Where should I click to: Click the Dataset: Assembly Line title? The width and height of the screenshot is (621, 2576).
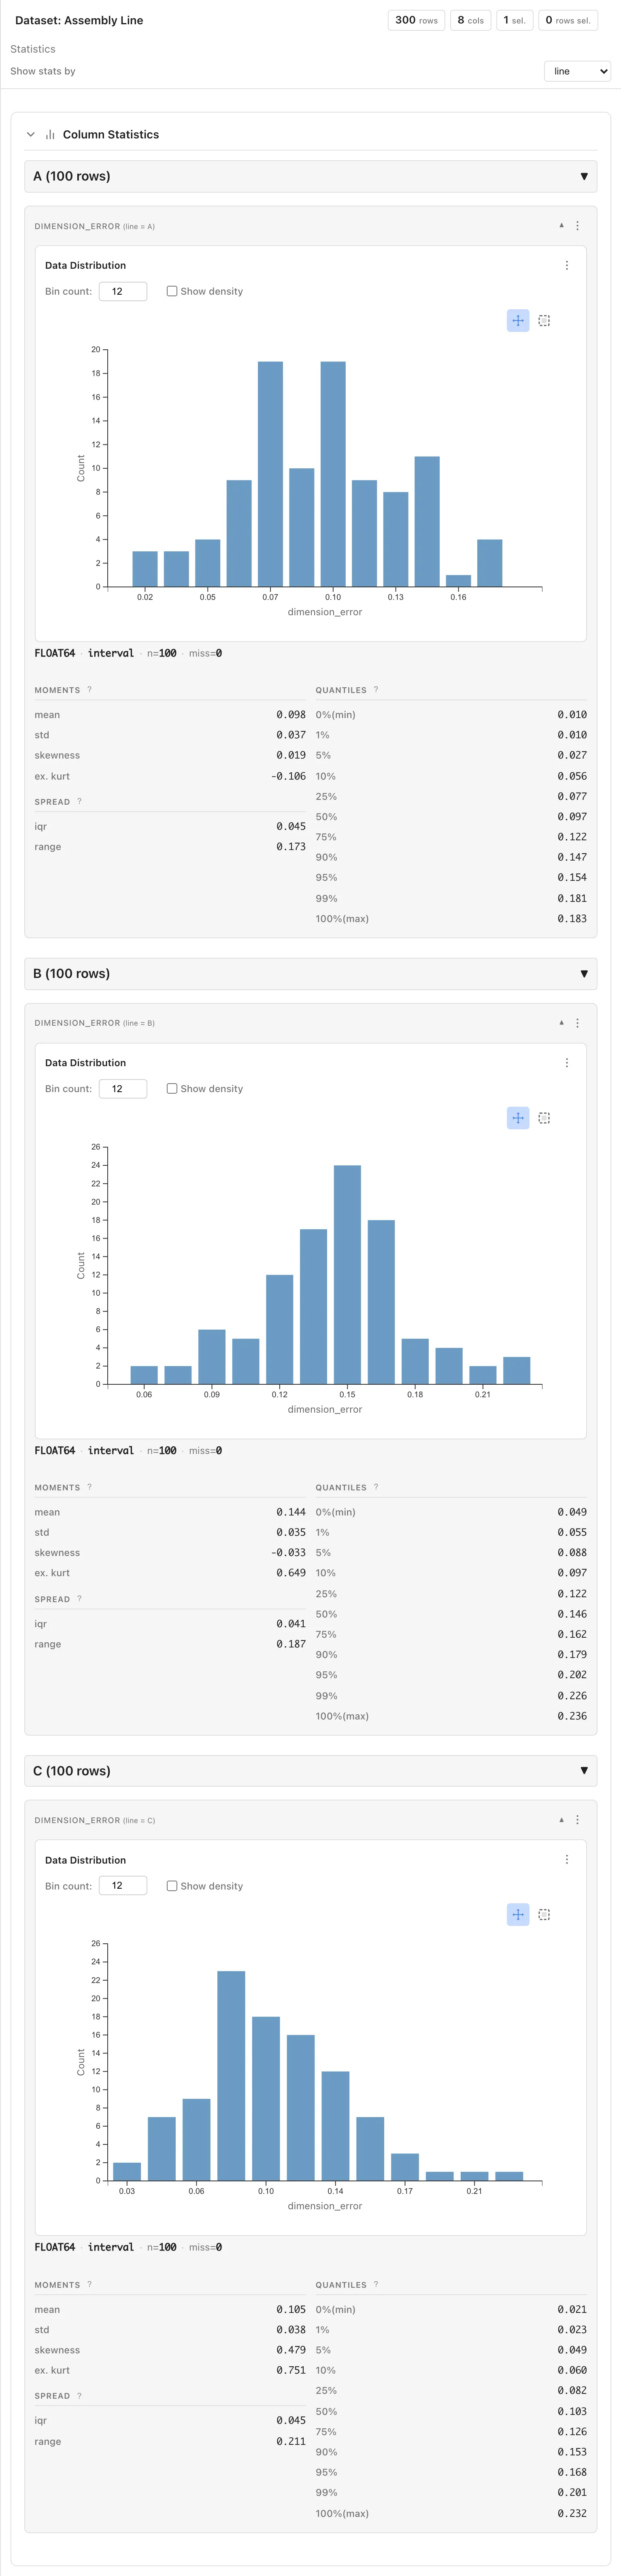79,20
